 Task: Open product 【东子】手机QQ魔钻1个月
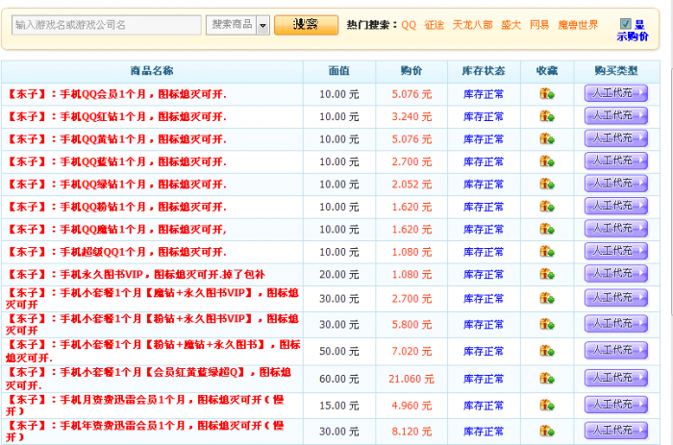[x=116, y=230]
